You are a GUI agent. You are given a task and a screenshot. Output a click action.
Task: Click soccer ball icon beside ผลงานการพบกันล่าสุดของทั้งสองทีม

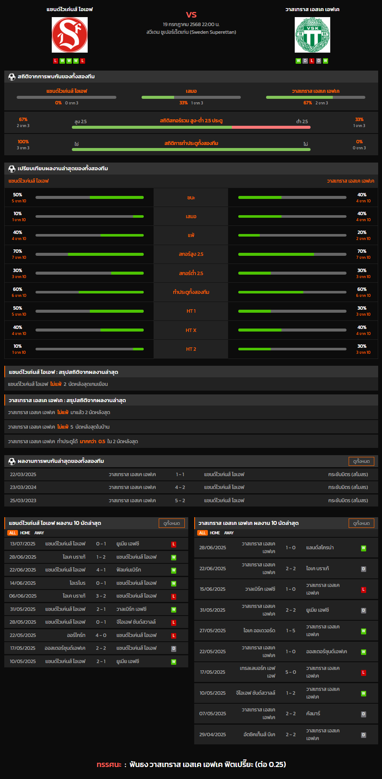click(x=12, y=461)
